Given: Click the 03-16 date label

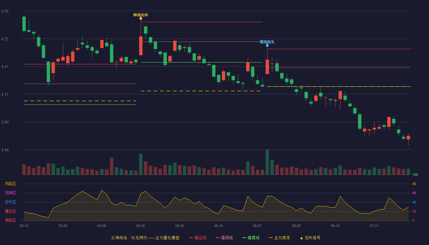Looking at the screenshot, I should (24, 226).
